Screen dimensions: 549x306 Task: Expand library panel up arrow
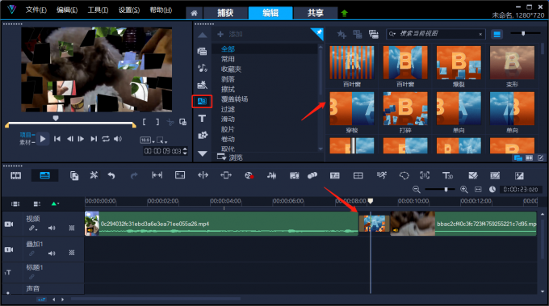203,36
